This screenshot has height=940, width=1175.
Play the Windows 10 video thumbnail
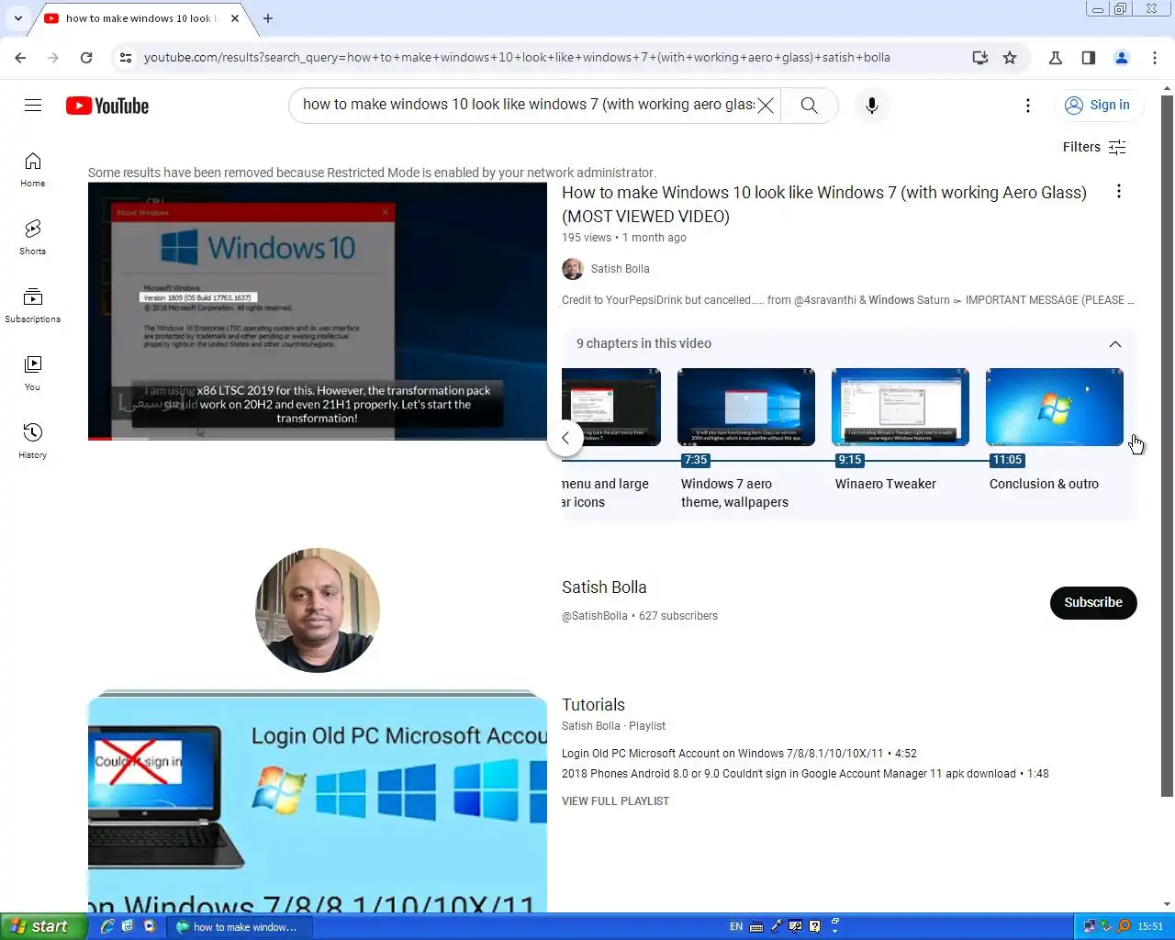point(318,311)
